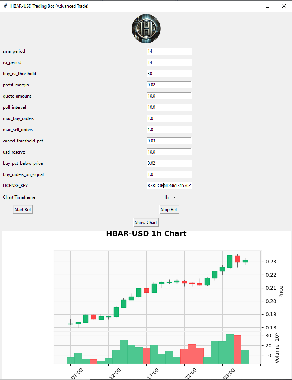
Task: Click the Show Chart button
Action: click(x=146, y=222)
